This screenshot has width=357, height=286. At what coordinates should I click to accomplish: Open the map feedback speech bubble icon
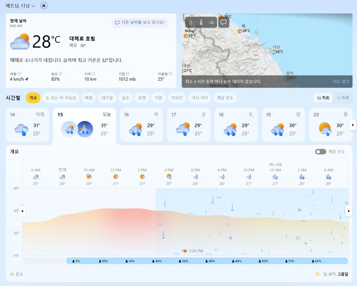coord(224,22)
